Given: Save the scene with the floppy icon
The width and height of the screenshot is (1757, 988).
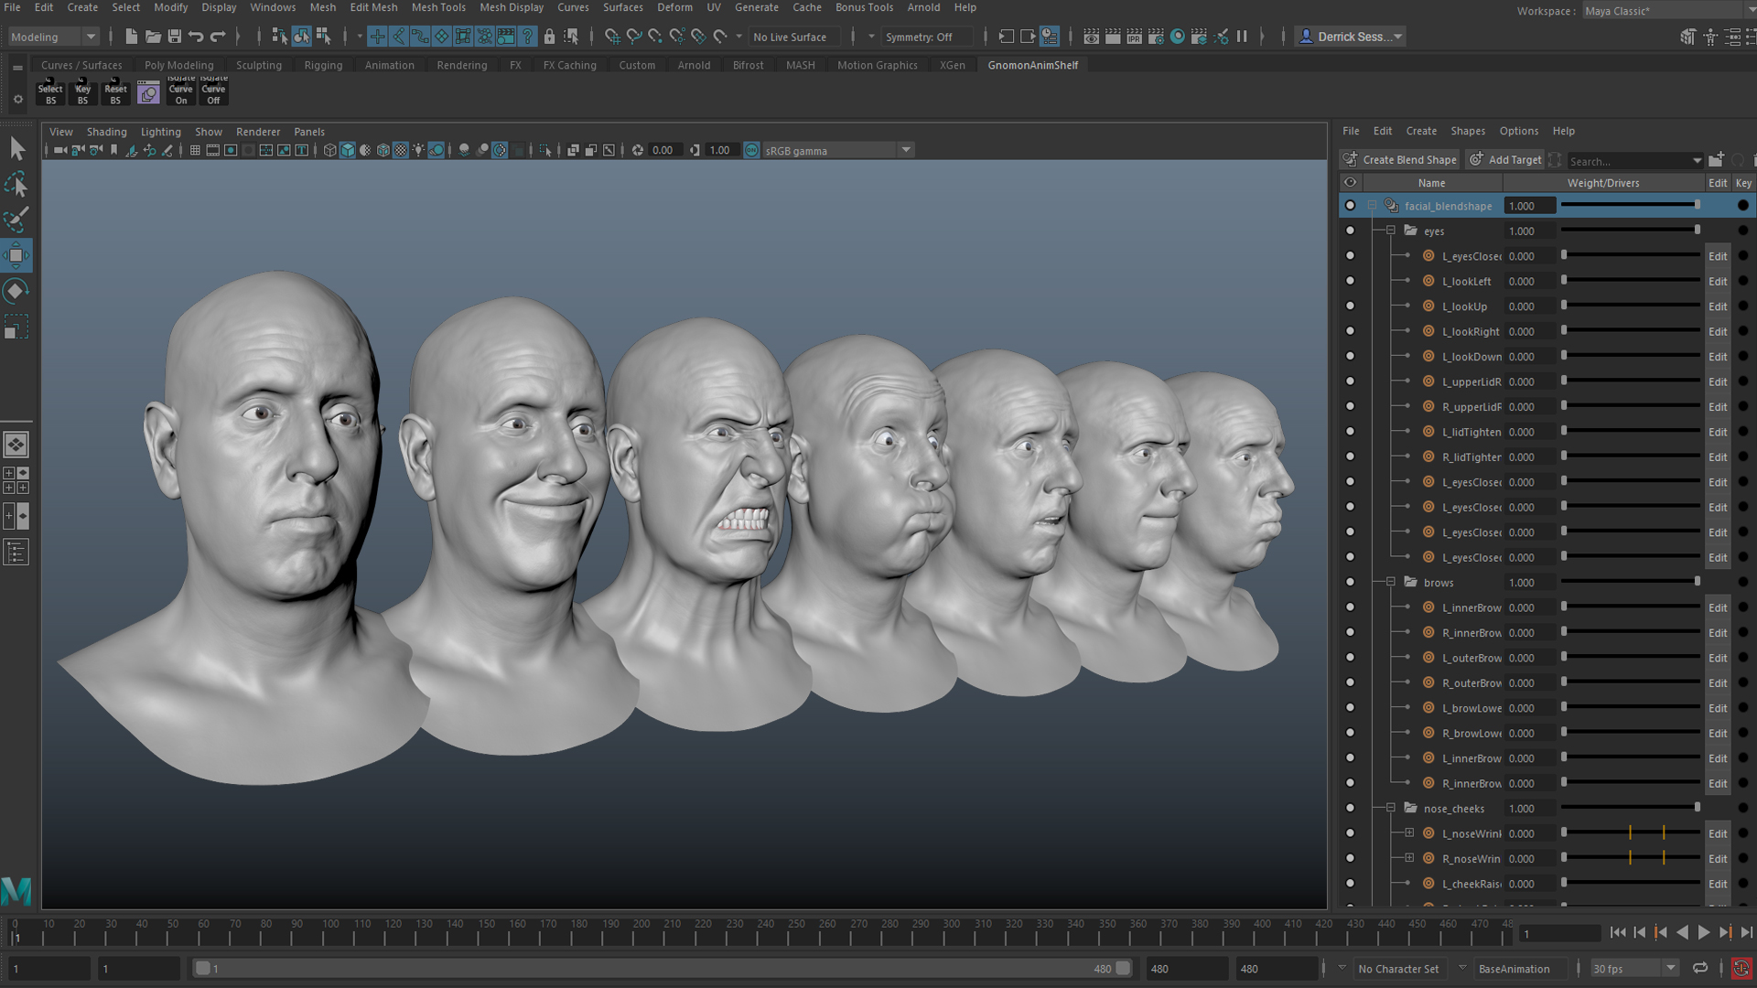Looking at the screenshot, I should click(174, 37).
